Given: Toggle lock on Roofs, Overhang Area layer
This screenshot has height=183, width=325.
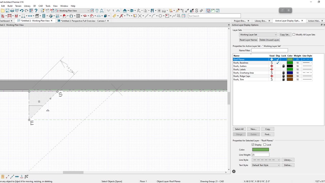Looking at the screenshot, I should [x=284, y=73].
